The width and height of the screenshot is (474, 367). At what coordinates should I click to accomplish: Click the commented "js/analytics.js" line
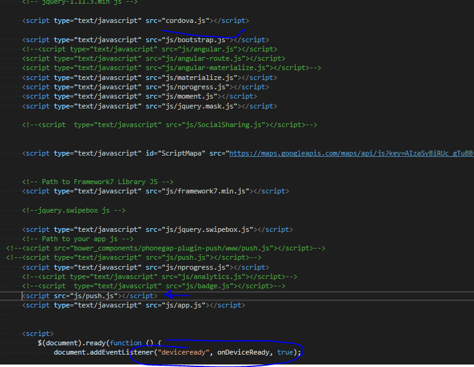pyautogui.click(x=159, y=276)
